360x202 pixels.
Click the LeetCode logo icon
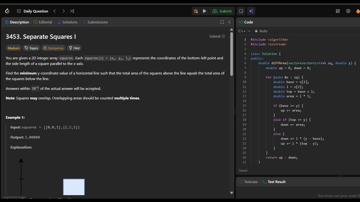pos(7,11)
